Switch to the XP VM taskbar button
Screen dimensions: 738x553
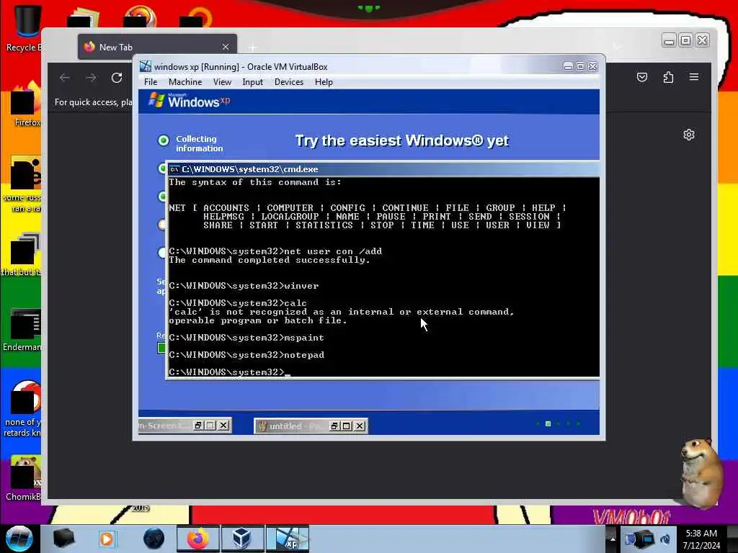point(288,539)
